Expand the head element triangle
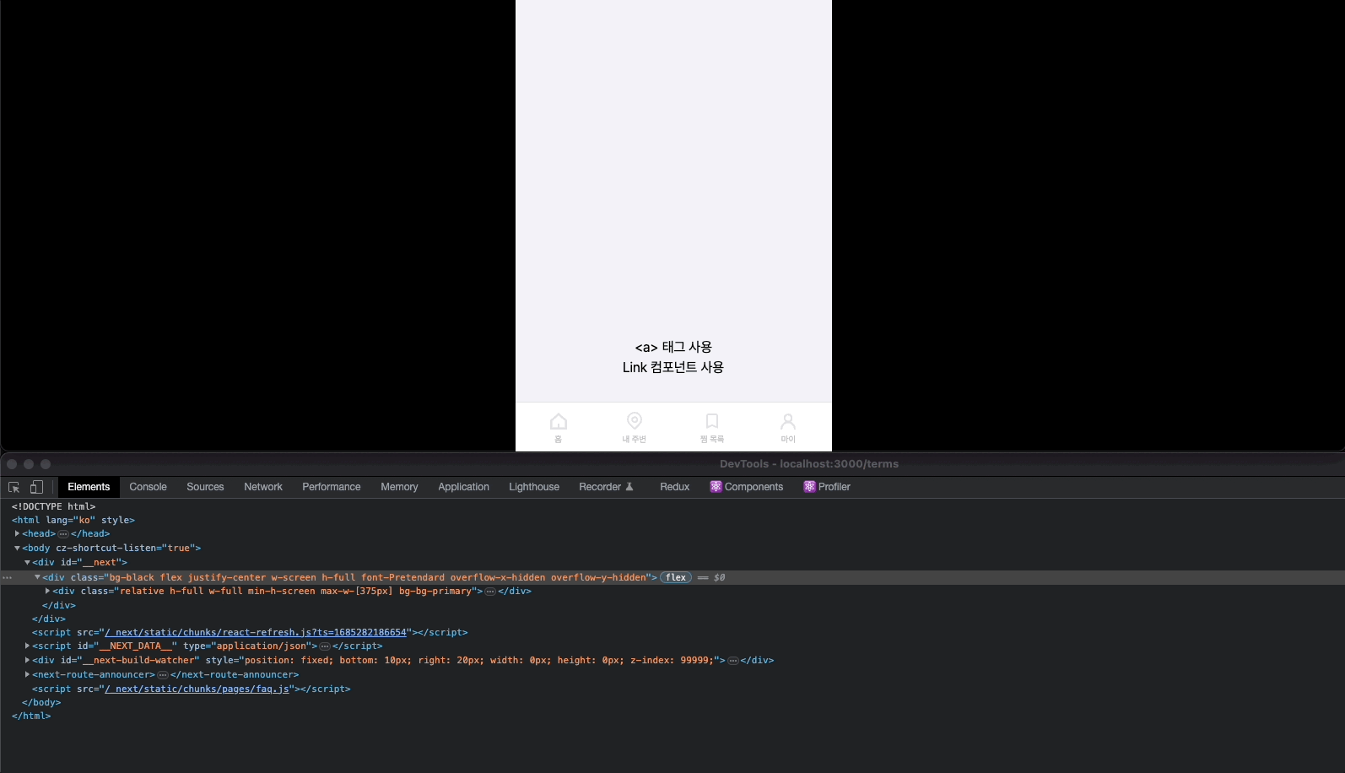Viewport: 1345px width, 773px height. 17,533
